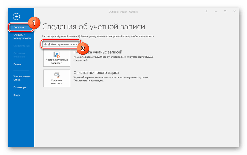Click the Очистка почтового ящика heading

click(96, 73)
